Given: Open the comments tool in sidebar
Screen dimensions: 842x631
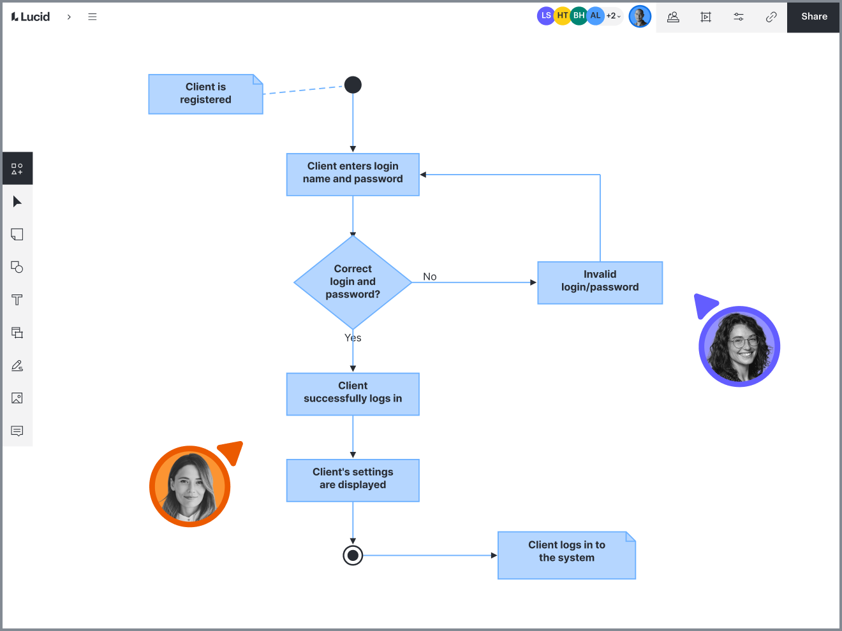Looking at the screenshot, I should click(17, 431).
